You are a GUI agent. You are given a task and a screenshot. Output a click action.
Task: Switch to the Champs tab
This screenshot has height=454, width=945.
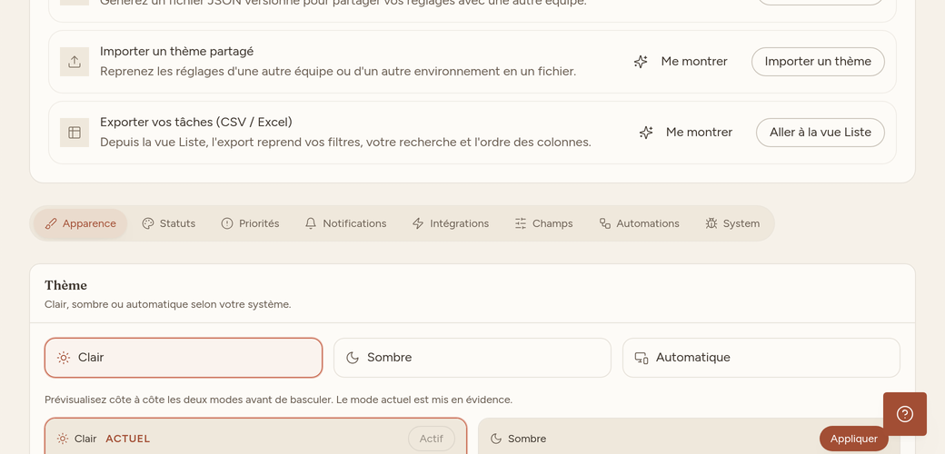[x=543, y=223]
